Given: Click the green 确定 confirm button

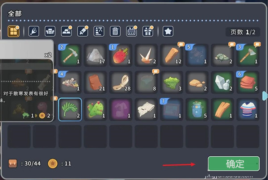Looking at the screenshot, I should [x=234, y=163].
